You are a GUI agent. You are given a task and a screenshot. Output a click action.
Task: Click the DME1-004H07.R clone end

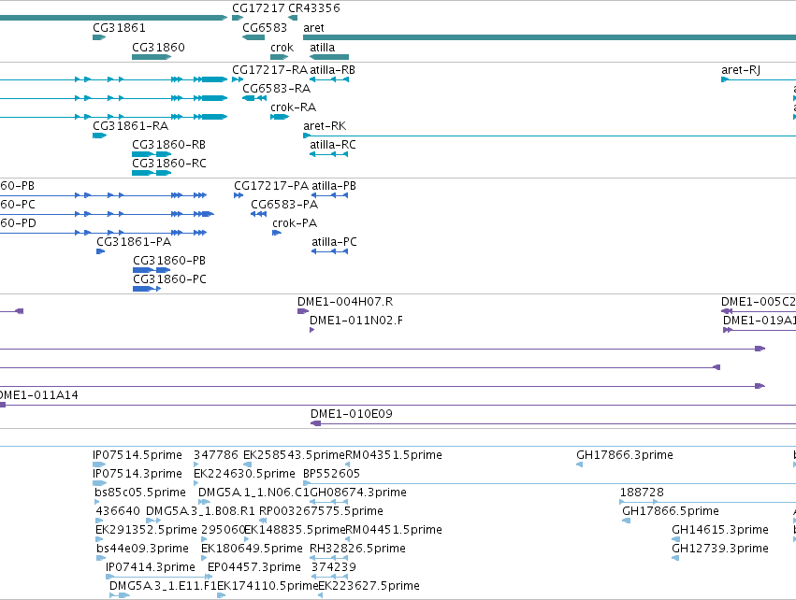[303, 311]
